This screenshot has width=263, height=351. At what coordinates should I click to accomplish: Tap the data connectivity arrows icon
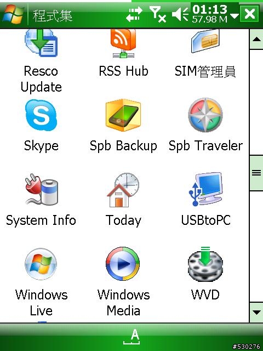(x=134, y=14)
